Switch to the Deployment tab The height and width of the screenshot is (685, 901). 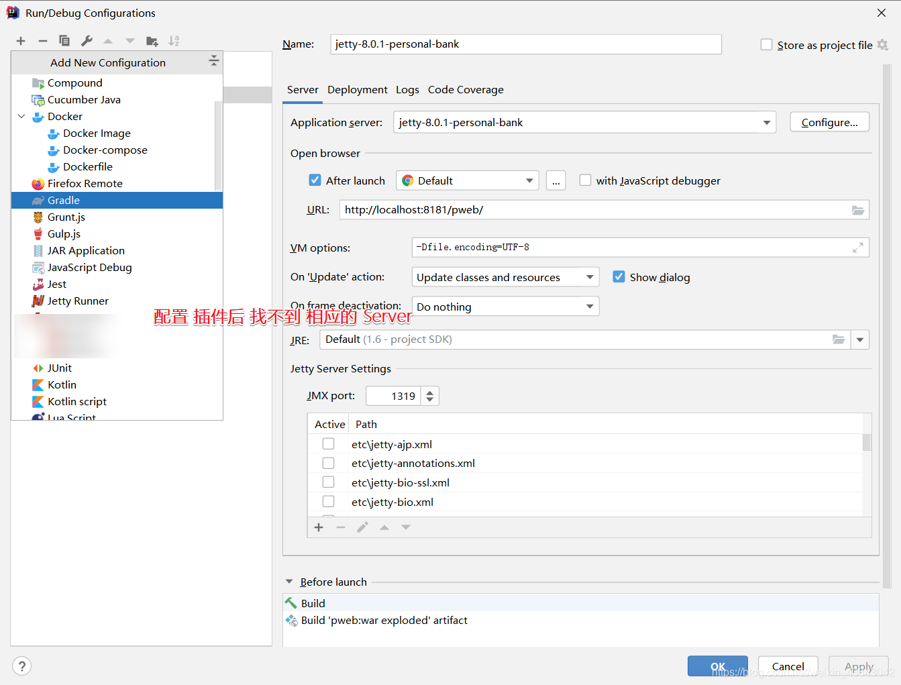pyautogui.click(x=358, y=90)
